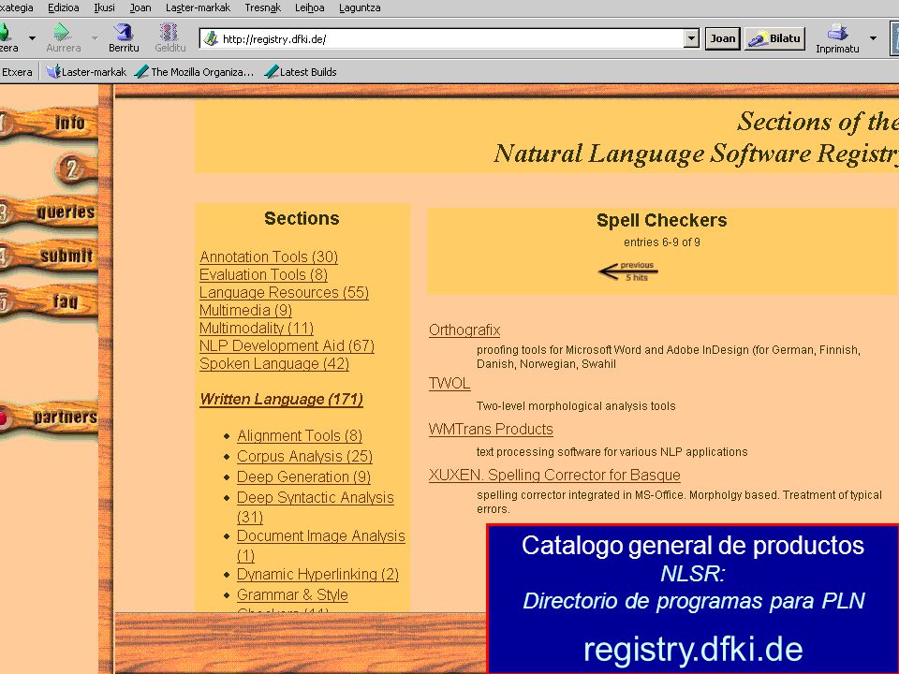Open the forward button history dropdown

(95, 38)
